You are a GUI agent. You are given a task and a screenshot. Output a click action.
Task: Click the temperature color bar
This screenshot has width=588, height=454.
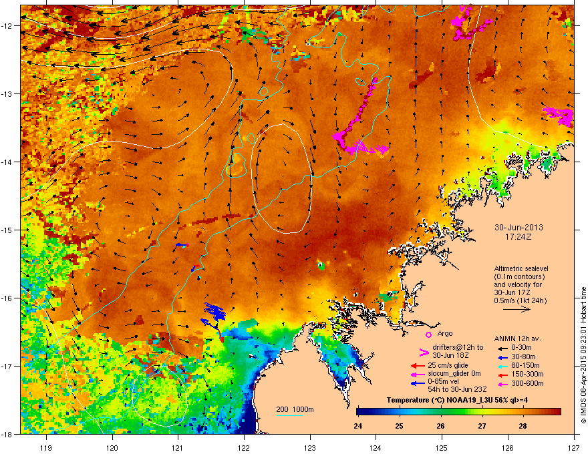coord(458,412)
